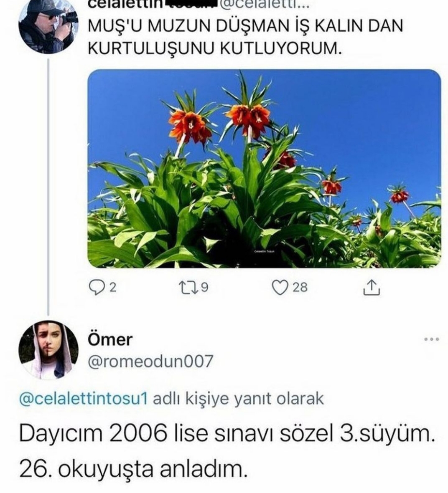448x493 pixels.
Task: Click the 'adlı kişiye yanıt olarak' text
Action: (x=238, y=399)
